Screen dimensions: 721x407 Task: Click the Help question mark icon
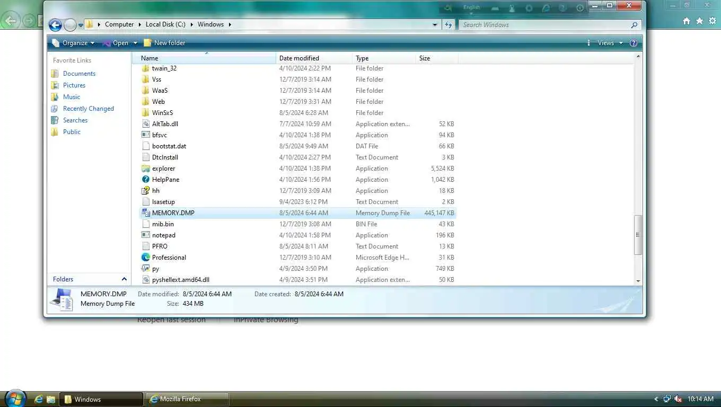point(633,43)
